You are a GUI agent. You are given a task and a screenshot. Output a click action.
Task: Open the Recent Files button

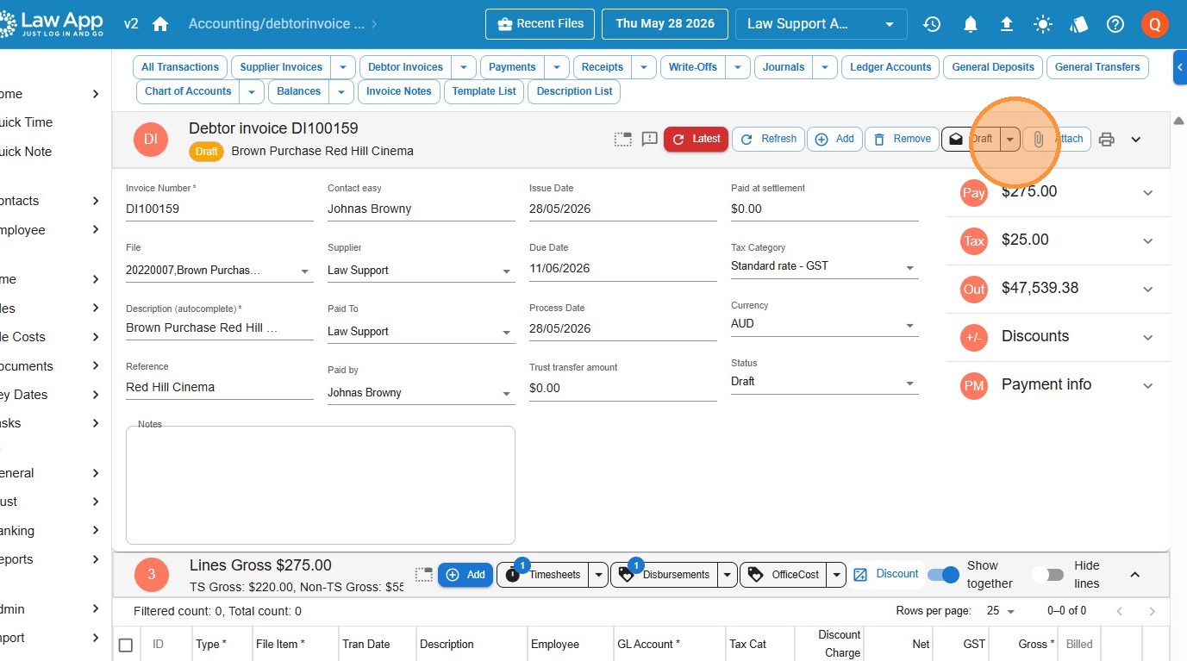[540, 24]
